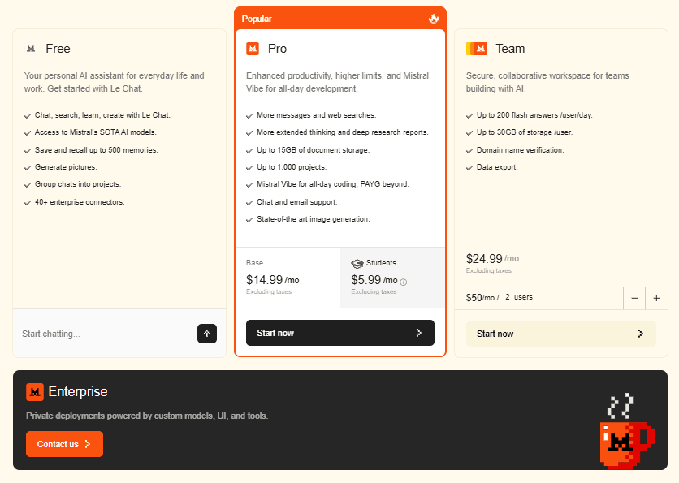The image size is (679, 483).
Task: Click the flame icon on the Popular banner
Action: point(433,18)
